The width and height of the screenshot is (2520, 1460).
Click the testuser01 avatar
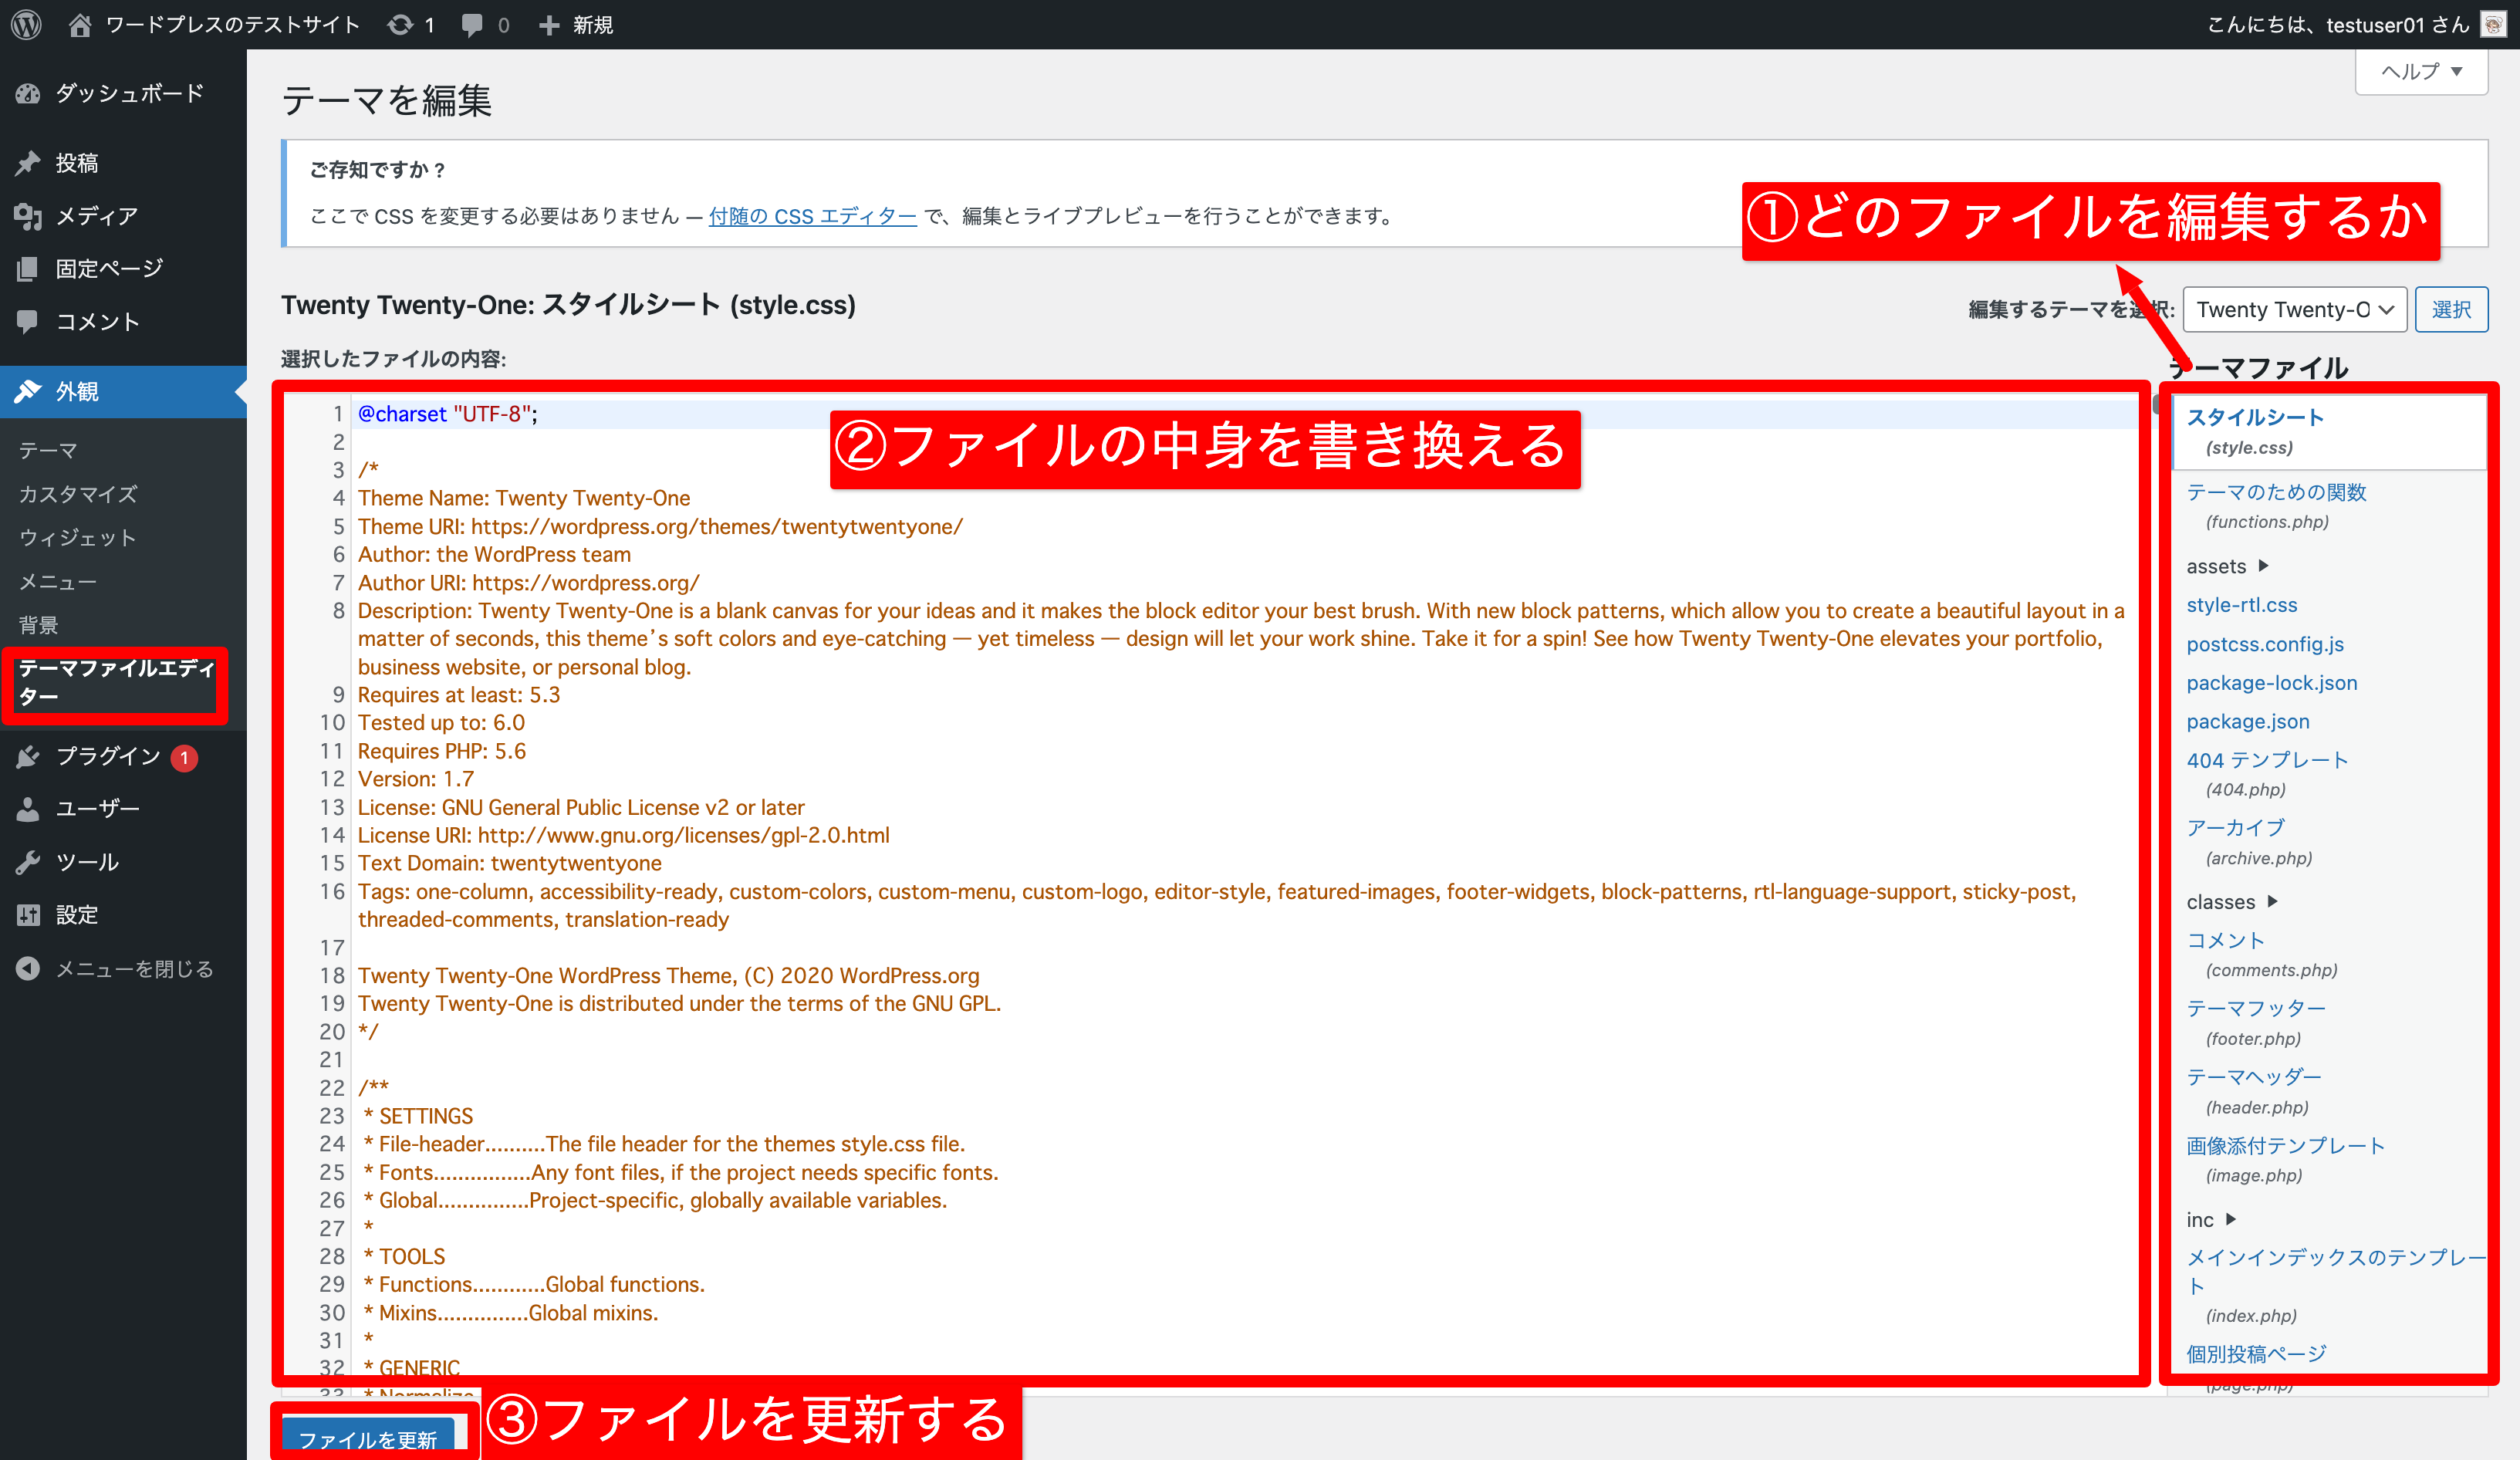[2494, 24]
